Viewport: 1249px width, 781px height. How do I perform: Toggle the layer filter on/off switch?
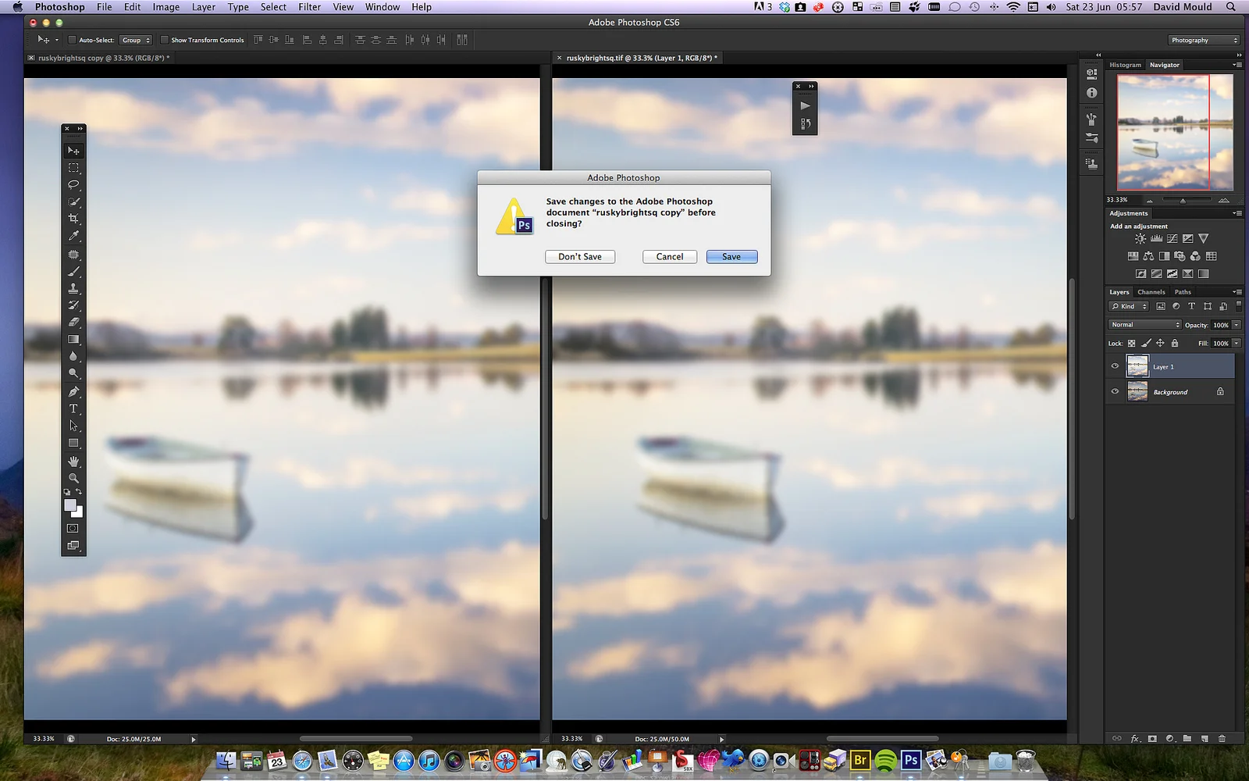pos(1239,306)
